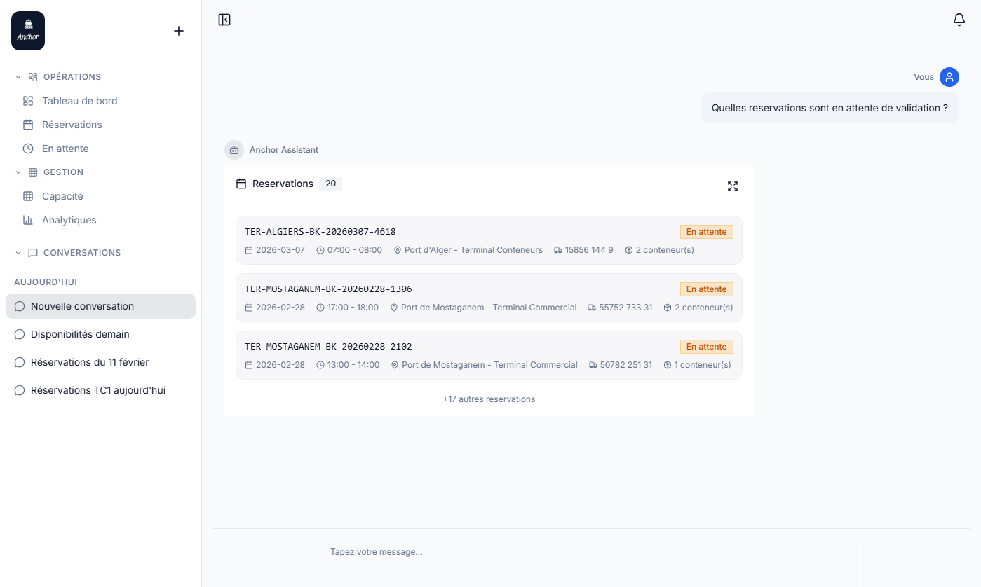Screen dimensions: 981x587
Task: Open Réservations du 11 février conversation
Action: click(100, 362)
